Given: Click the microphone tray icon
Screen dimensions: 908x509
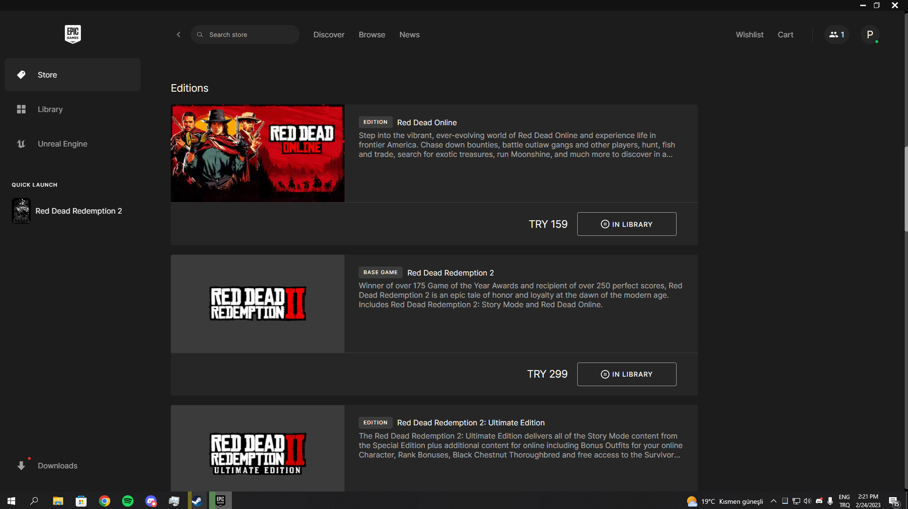Looking at the screenshot, I should tap(830, 501).
